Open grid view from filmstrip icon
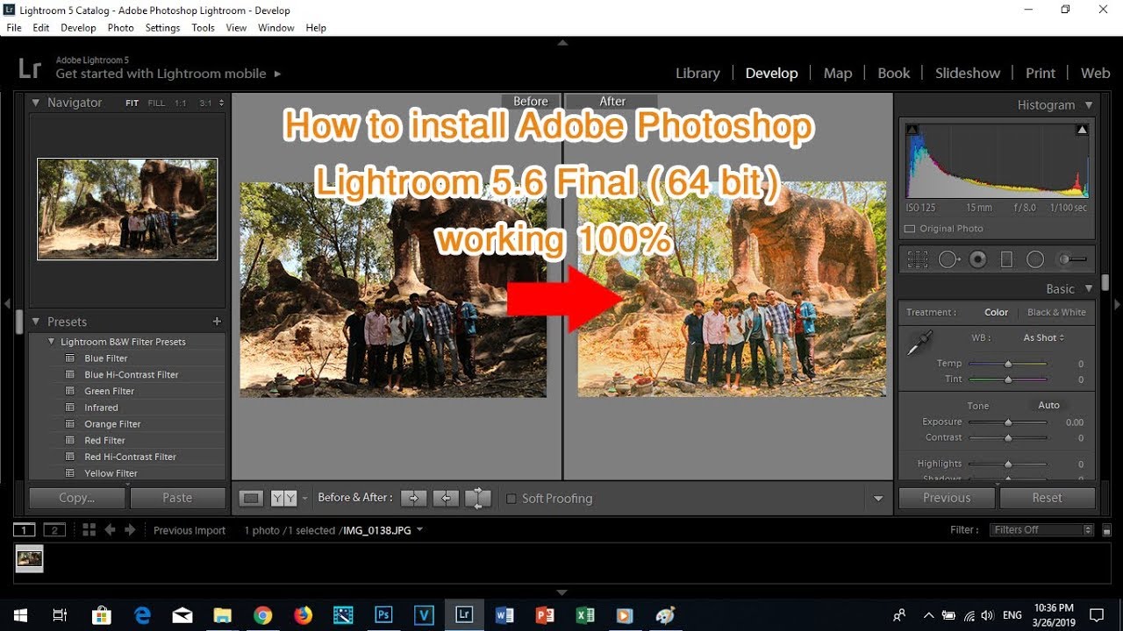The width and height of the screenshot is (1123, 631). pos(89,529)
